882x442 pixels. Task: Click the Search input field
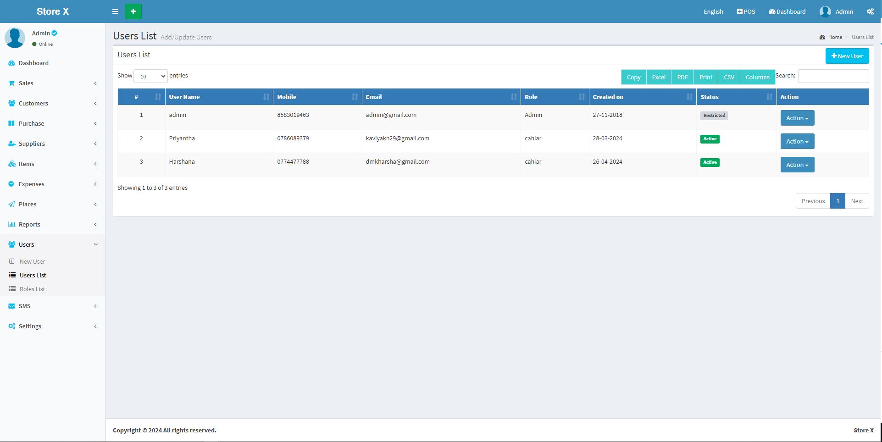click(x=833, y=76)
